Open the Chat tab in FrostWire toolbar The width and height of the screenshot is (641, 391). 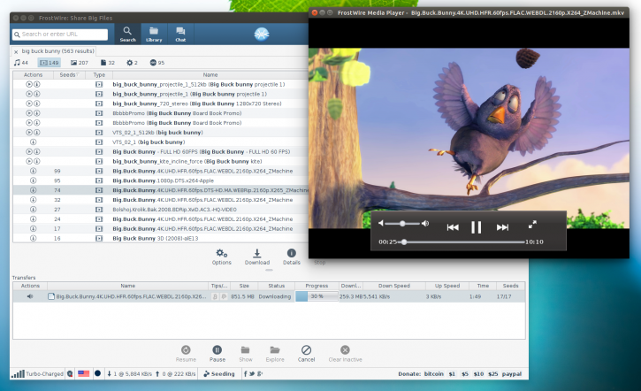180,34
